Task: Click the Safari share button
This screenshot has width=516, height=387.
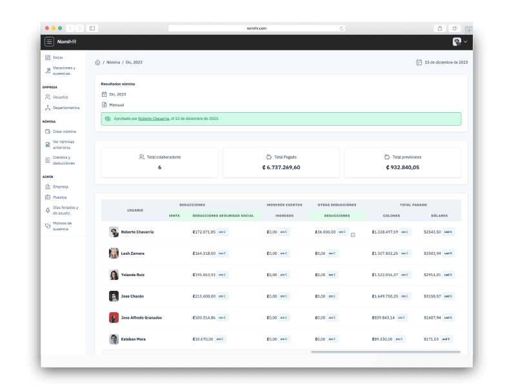Action: pyautogui.click(x=440, y=28)
